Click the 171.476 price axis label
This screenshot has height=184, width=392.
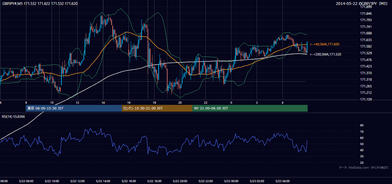pyautogui.click(x=366, y=60)
